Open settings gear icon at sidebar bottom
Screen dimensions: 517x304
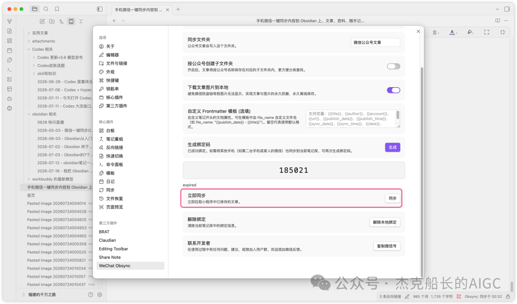point(100,294)
